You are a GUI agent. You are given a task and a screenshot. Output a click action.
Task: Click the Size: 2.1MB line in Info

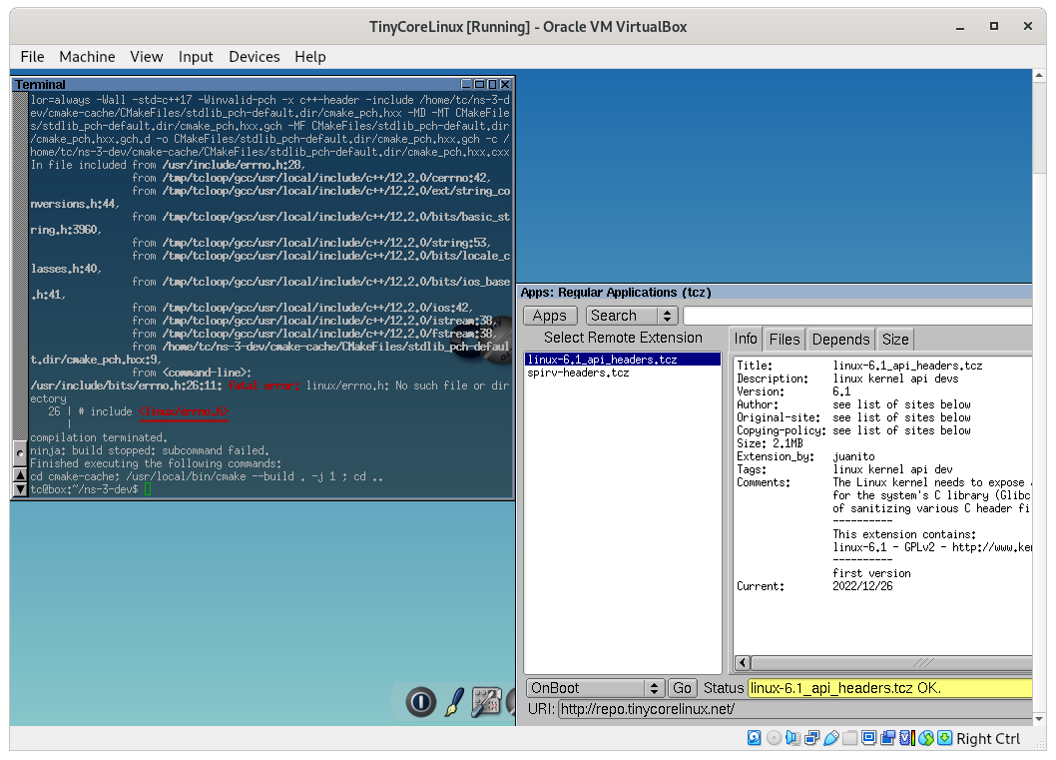770,443
